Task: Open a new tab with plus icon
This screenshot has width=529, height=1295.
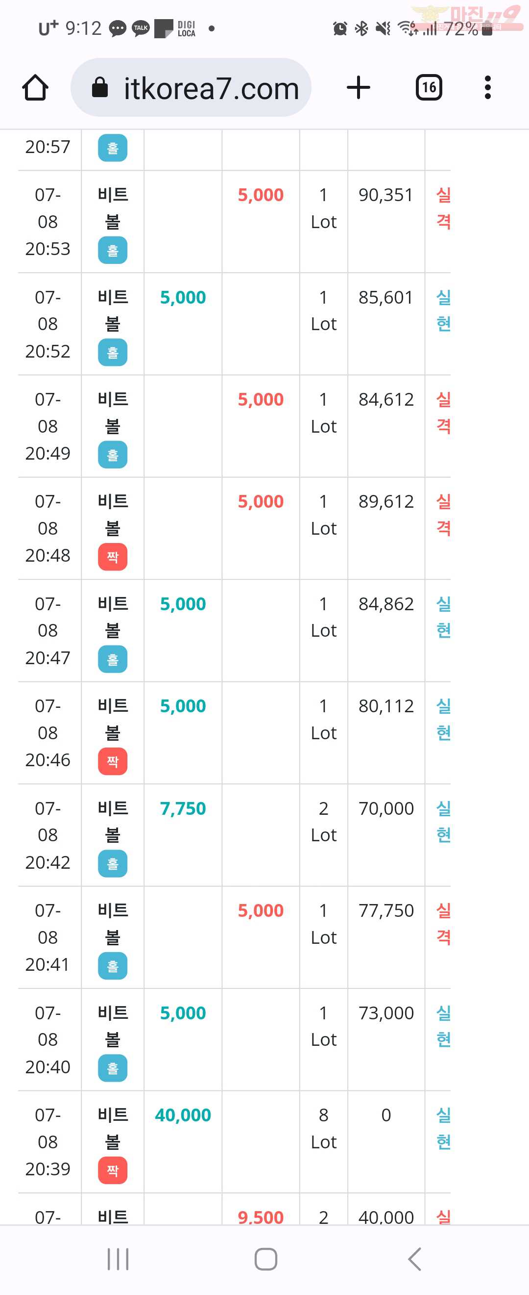Action: pyautogui.click(x=359, y=87)
